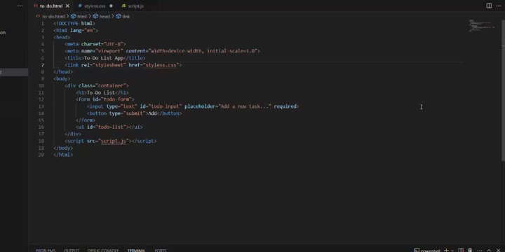Click the input type="text" attribute
Image resolution: width=505 pixels, height=252 pixels.
(x=122, y=106)
